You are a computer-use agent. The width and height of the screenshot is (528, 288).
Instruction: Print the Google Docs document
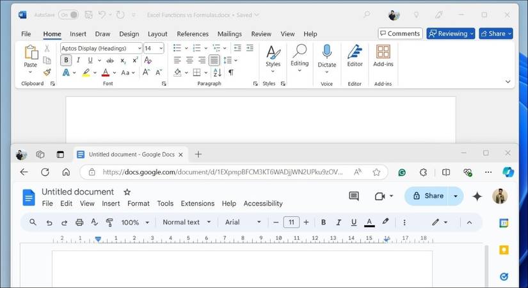pyautogui.click(x=79, y=222)
